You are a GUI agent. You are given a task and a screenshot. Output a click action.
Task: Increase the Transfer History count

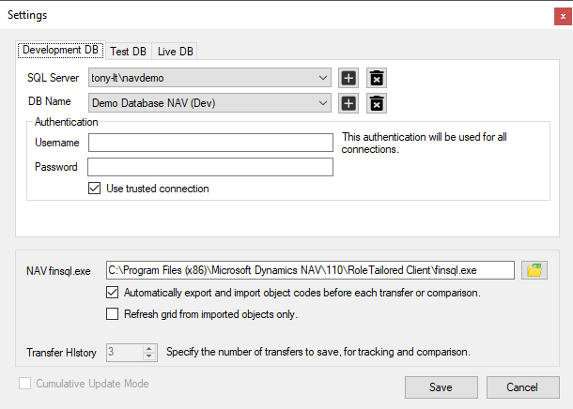[148, 348]
